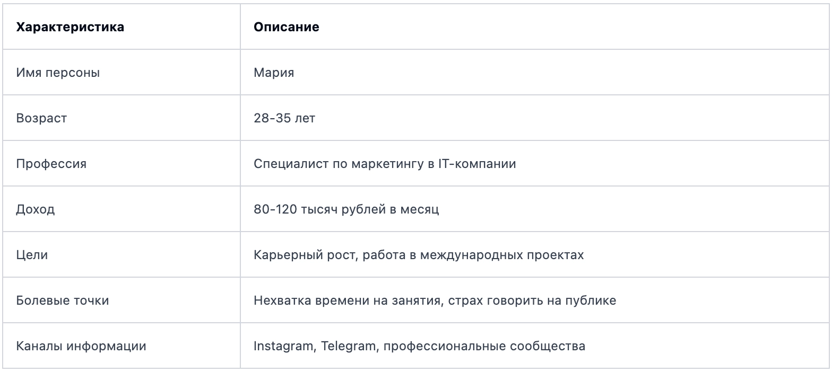Click the "Описание" column header
The height and width of the screenshot is (372, 832).
point(287,27)
